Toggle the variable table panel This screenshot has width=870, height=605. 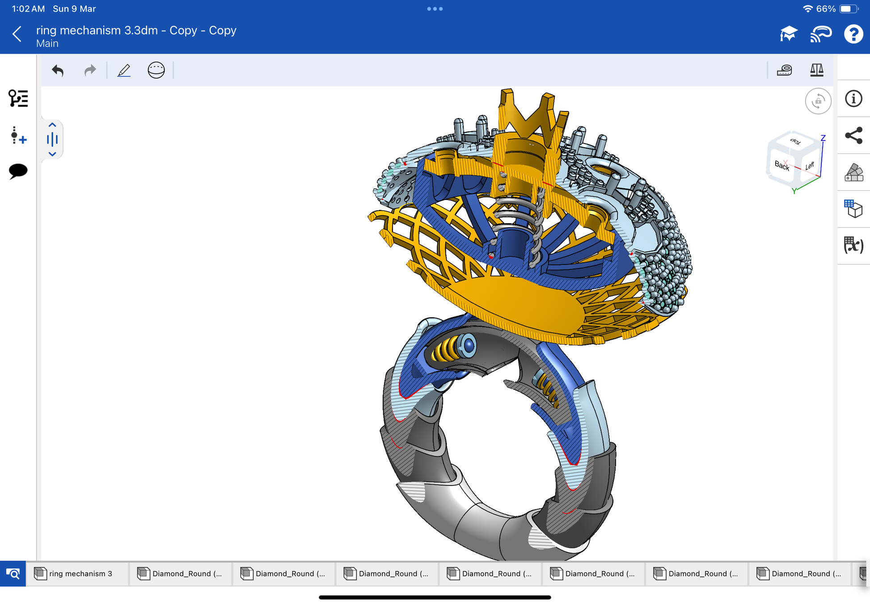[853, 246]
